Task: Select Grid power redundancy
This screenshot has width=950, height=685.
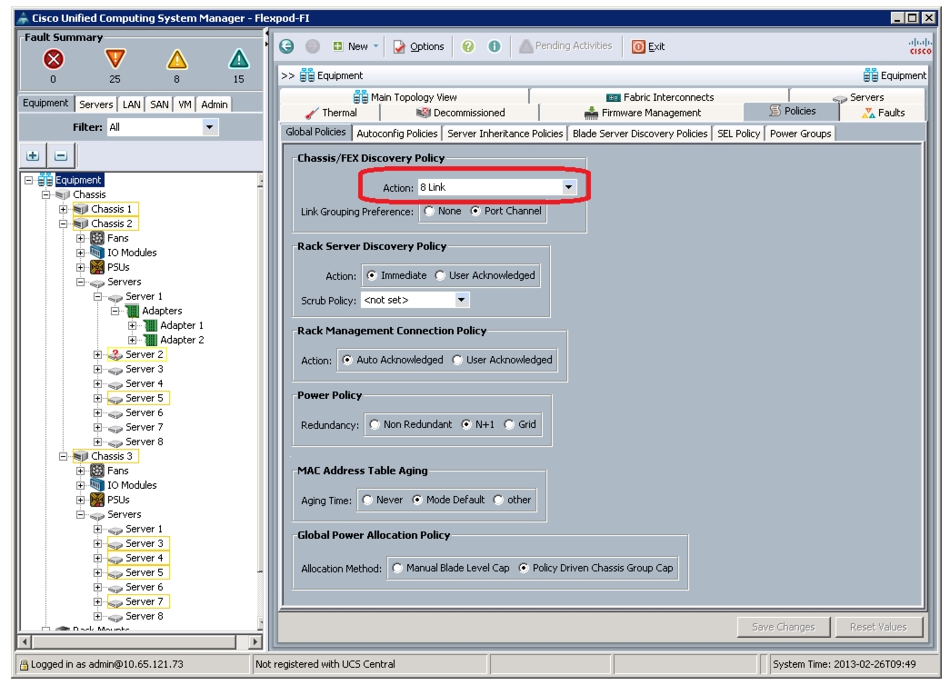Action: click(509, 424)
